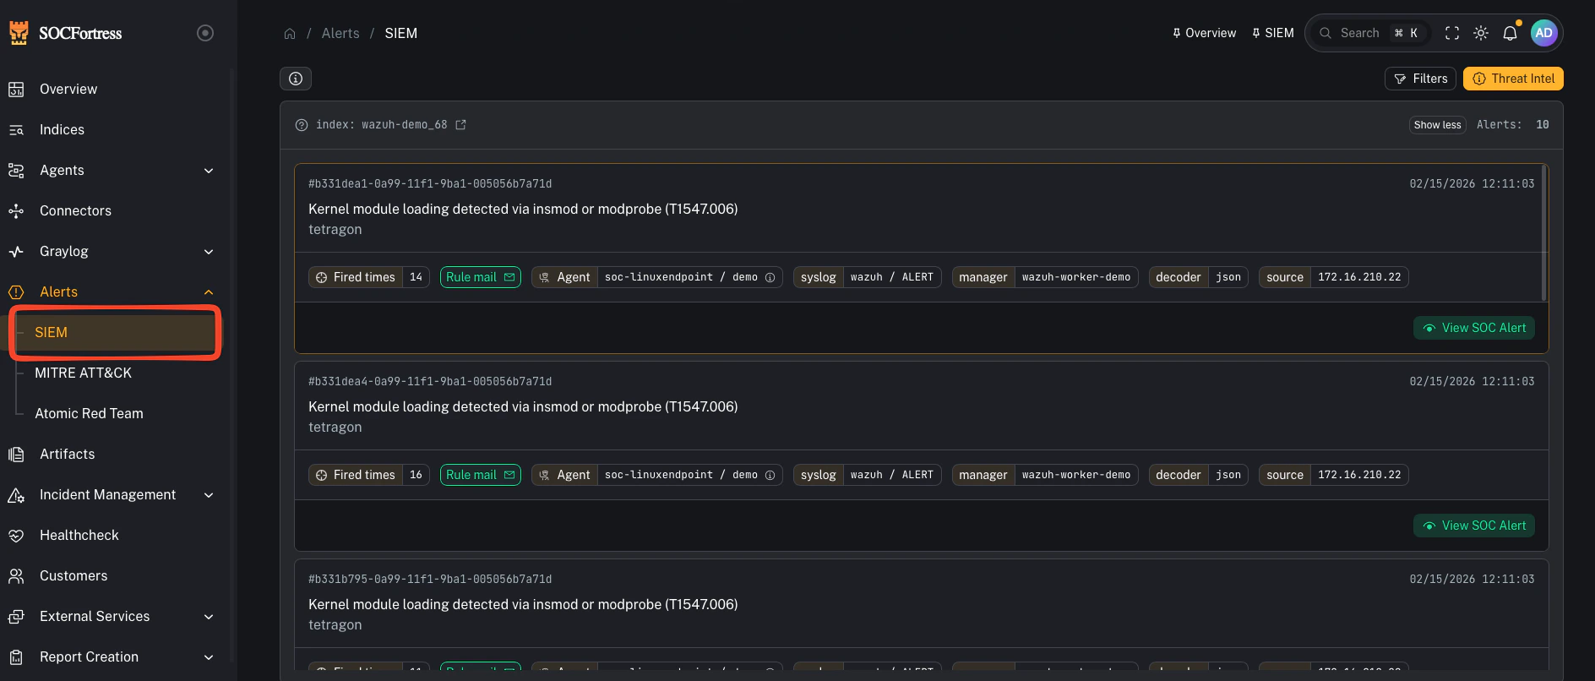
Task: Select MITRE ATT&CK under Alerts
Action: (83, 373)
